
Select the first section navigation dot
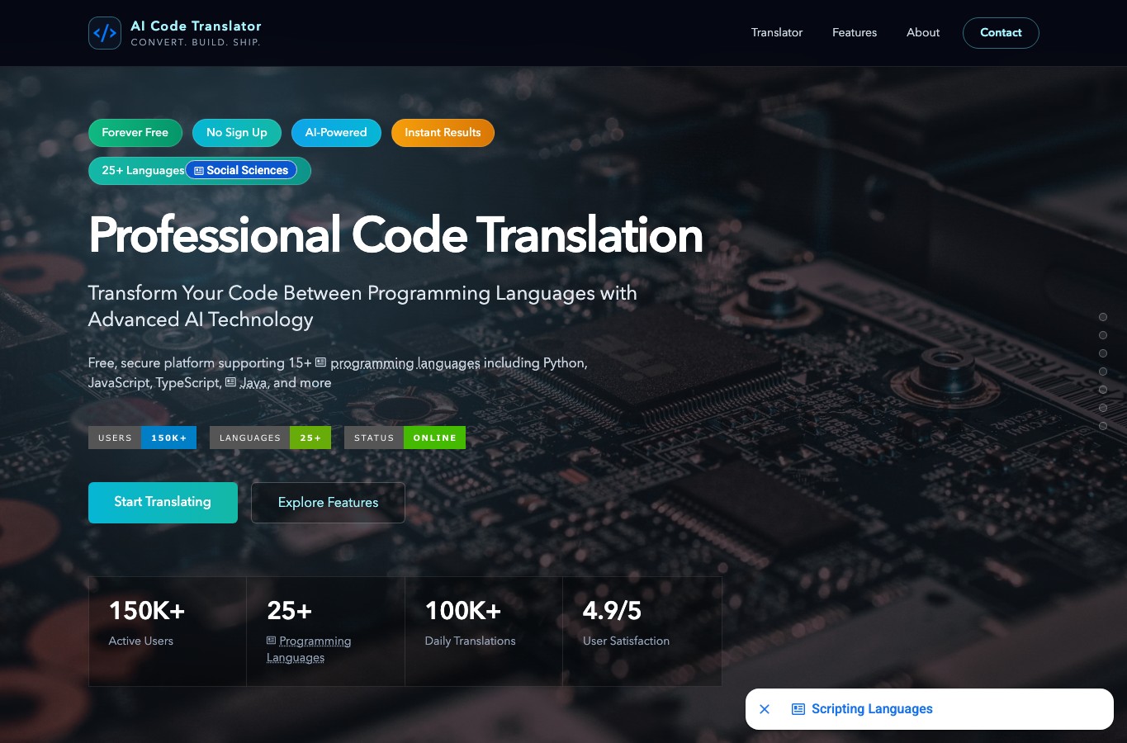click(x=1103, y=317)
